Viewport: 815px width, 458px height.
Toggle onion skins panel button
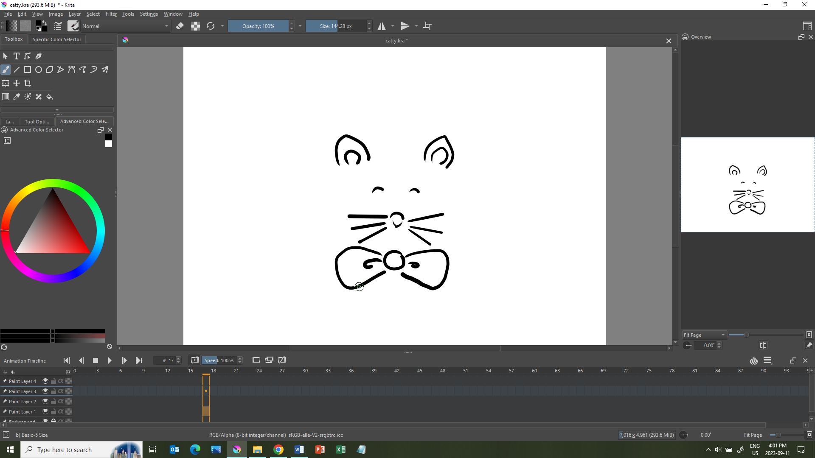754,360
